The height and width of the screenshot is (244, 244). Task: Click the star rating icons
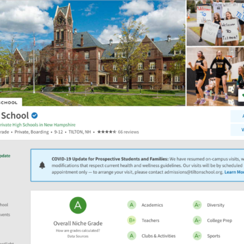coord(107,132)
